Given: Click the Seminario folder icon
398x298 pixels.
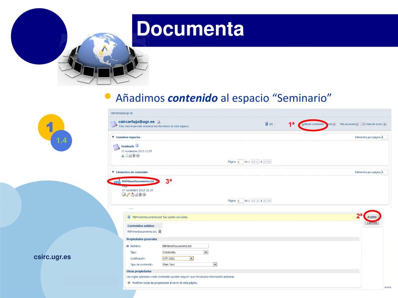Looking at the screenshot, I should coord(116,147).
